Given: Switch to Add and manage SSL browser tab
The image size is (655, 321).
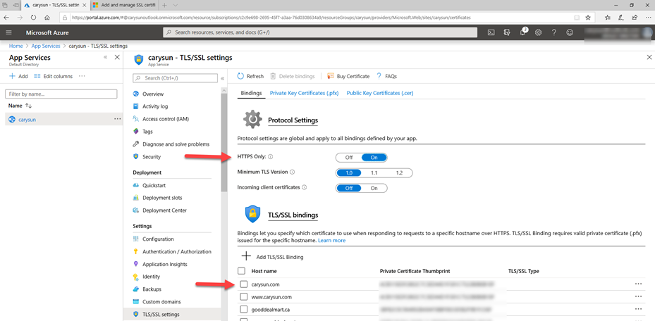Looking at the screenshot, I should (x=124, y=6).
